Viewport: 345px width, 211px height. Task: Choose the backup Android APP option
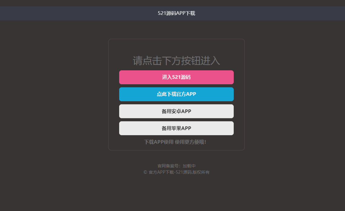pyautogui.click(x=176, y=111)
